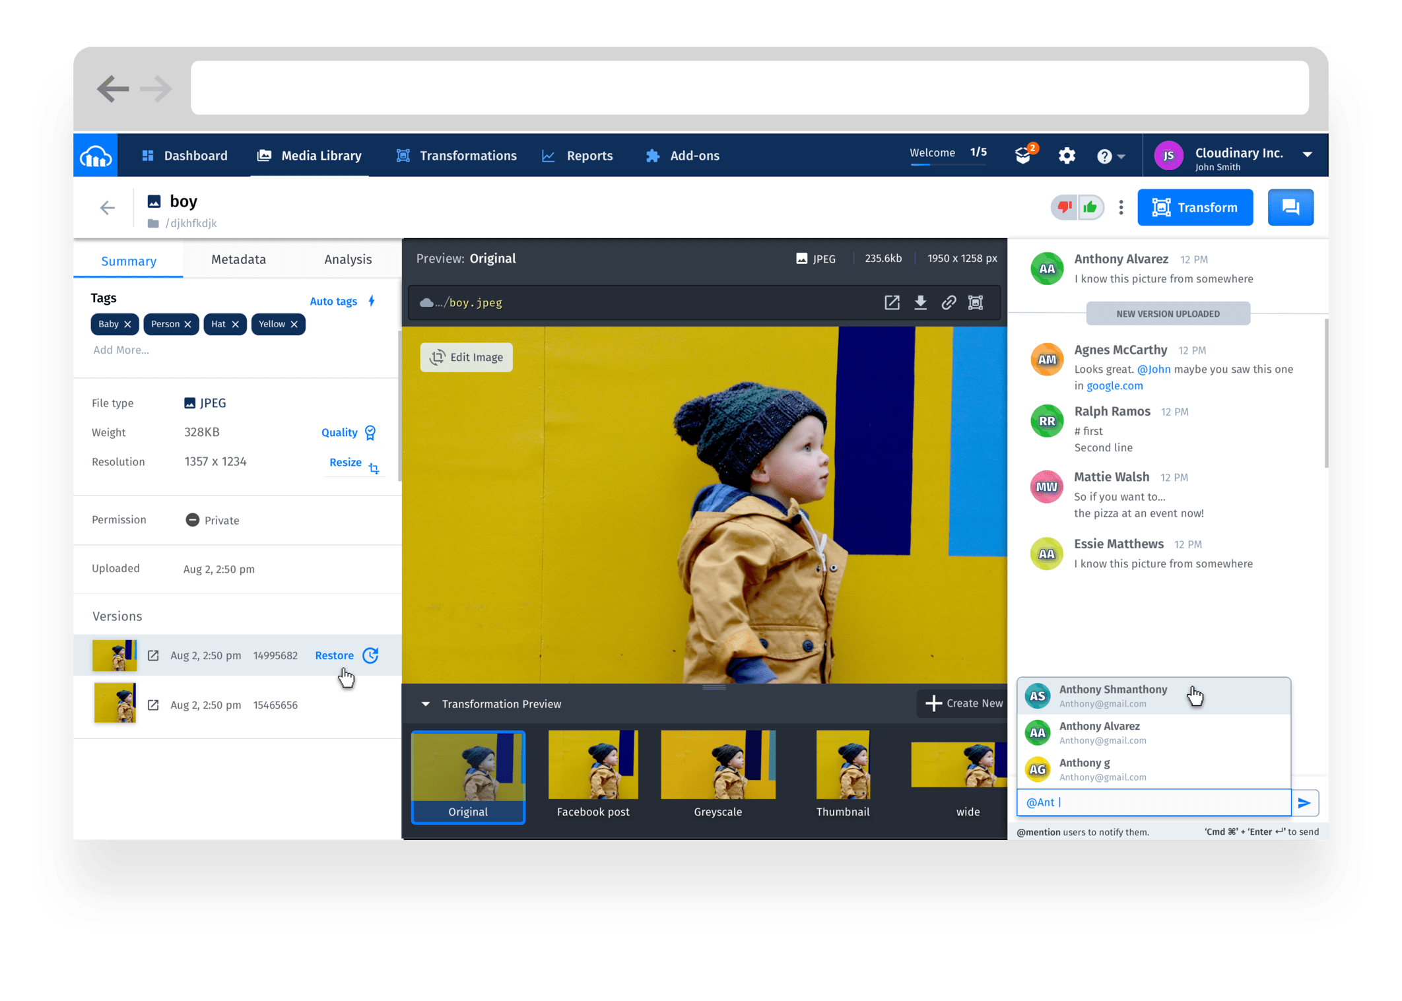Screen dimensions: 1402x1001
Task: Open the asset embed/transform icon beside the link icon
Action: click(976, 303)
